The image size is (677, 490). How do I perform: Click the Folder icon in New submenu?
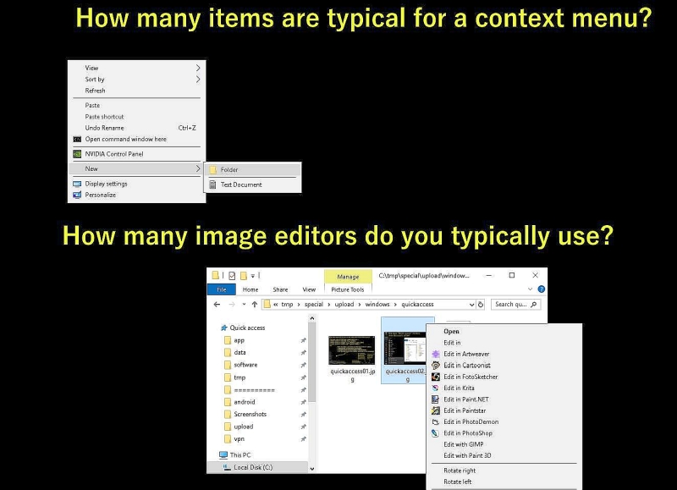(213, 170)
